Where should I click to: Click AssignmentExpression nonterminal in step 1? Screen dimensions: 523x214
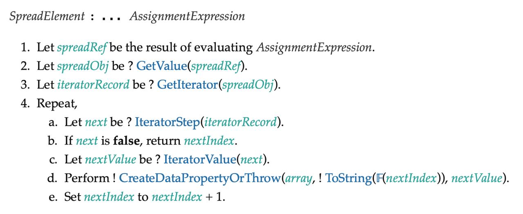point(314,47)
